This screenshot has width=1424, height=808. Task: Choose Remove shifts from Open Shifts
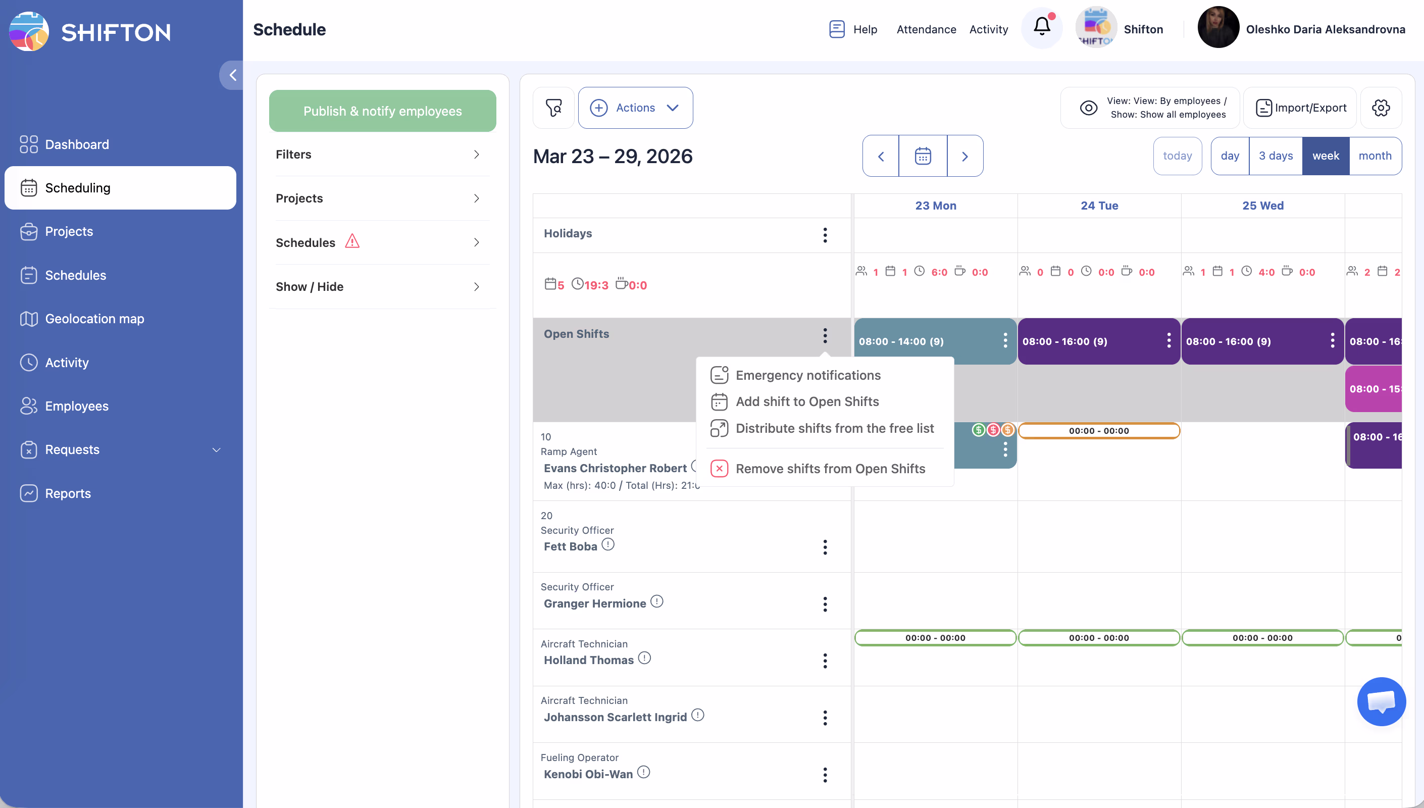tap(830, 469)
